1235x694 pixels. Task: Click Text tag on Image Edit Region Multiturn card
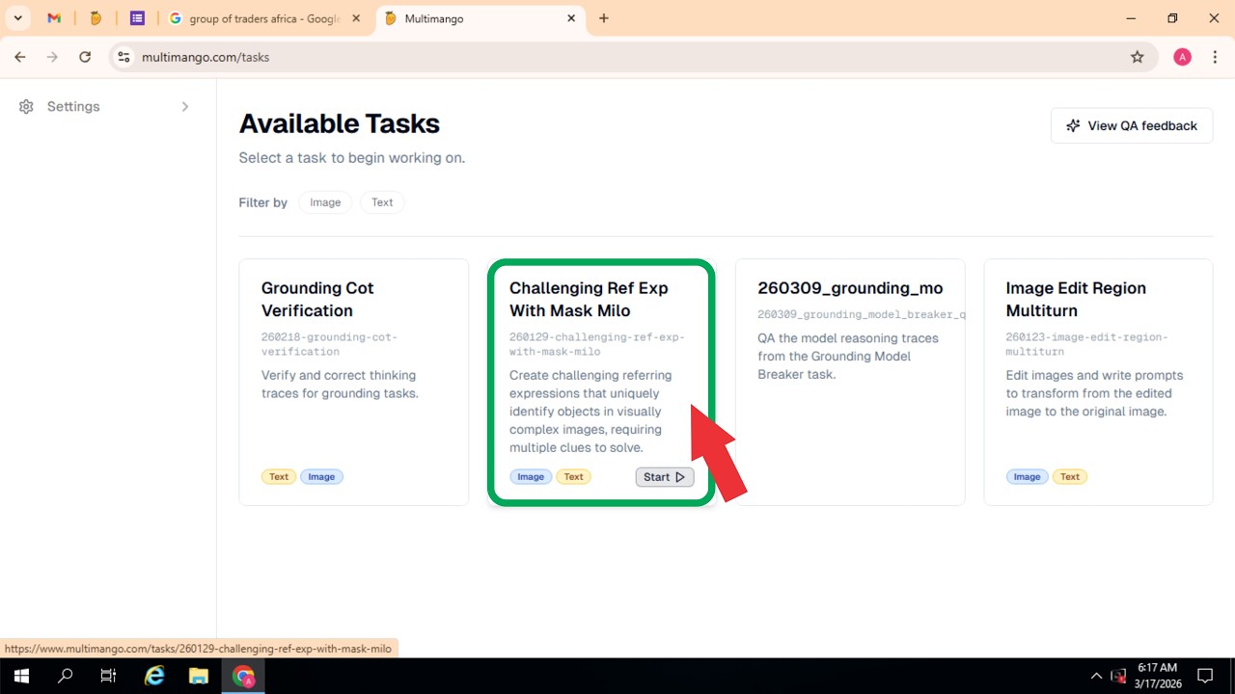[x=1070, y=477]
